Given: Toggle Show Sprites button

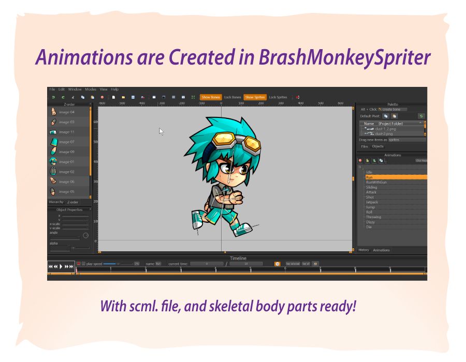Looking at the screenshot, I should coord(255,97).
